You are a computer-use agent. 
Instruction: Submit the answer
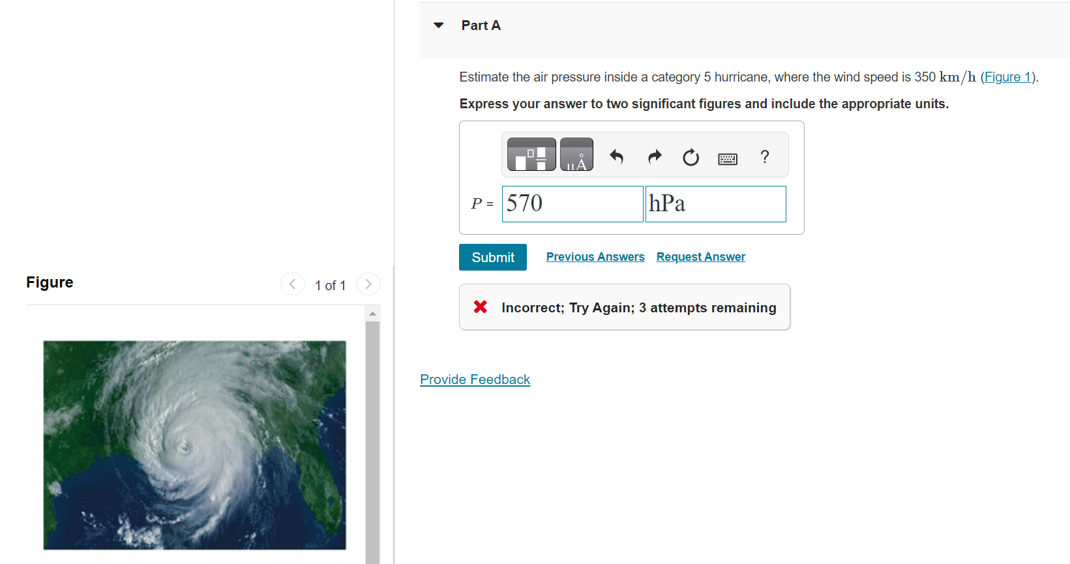493,258
